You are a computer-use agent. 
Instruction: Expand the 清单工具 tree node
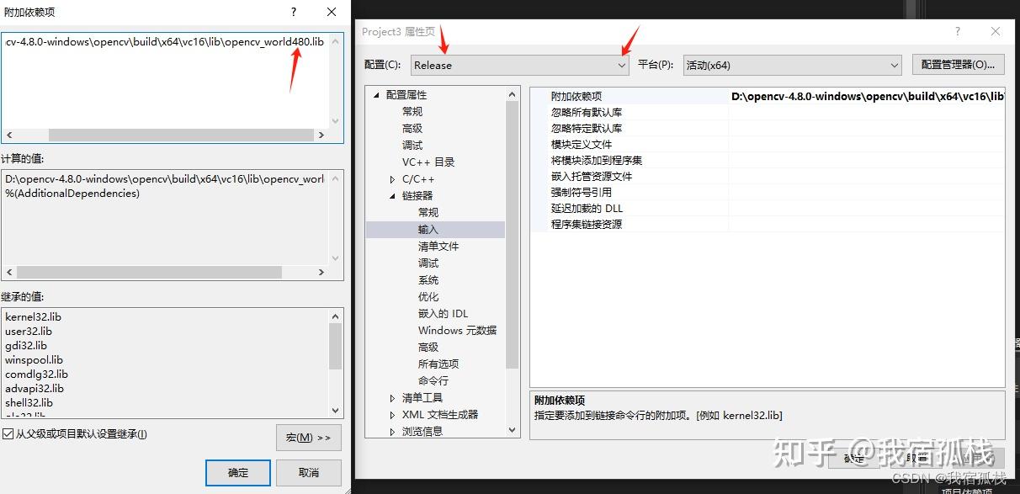click(392, 397)
